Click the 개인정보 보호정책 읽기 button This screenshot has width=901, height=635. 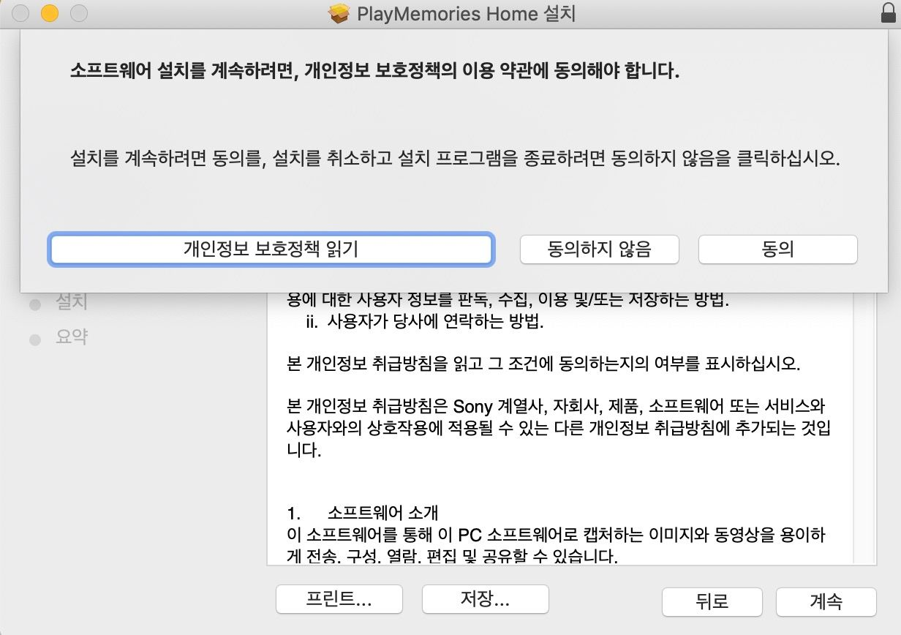tap(271, 249)
